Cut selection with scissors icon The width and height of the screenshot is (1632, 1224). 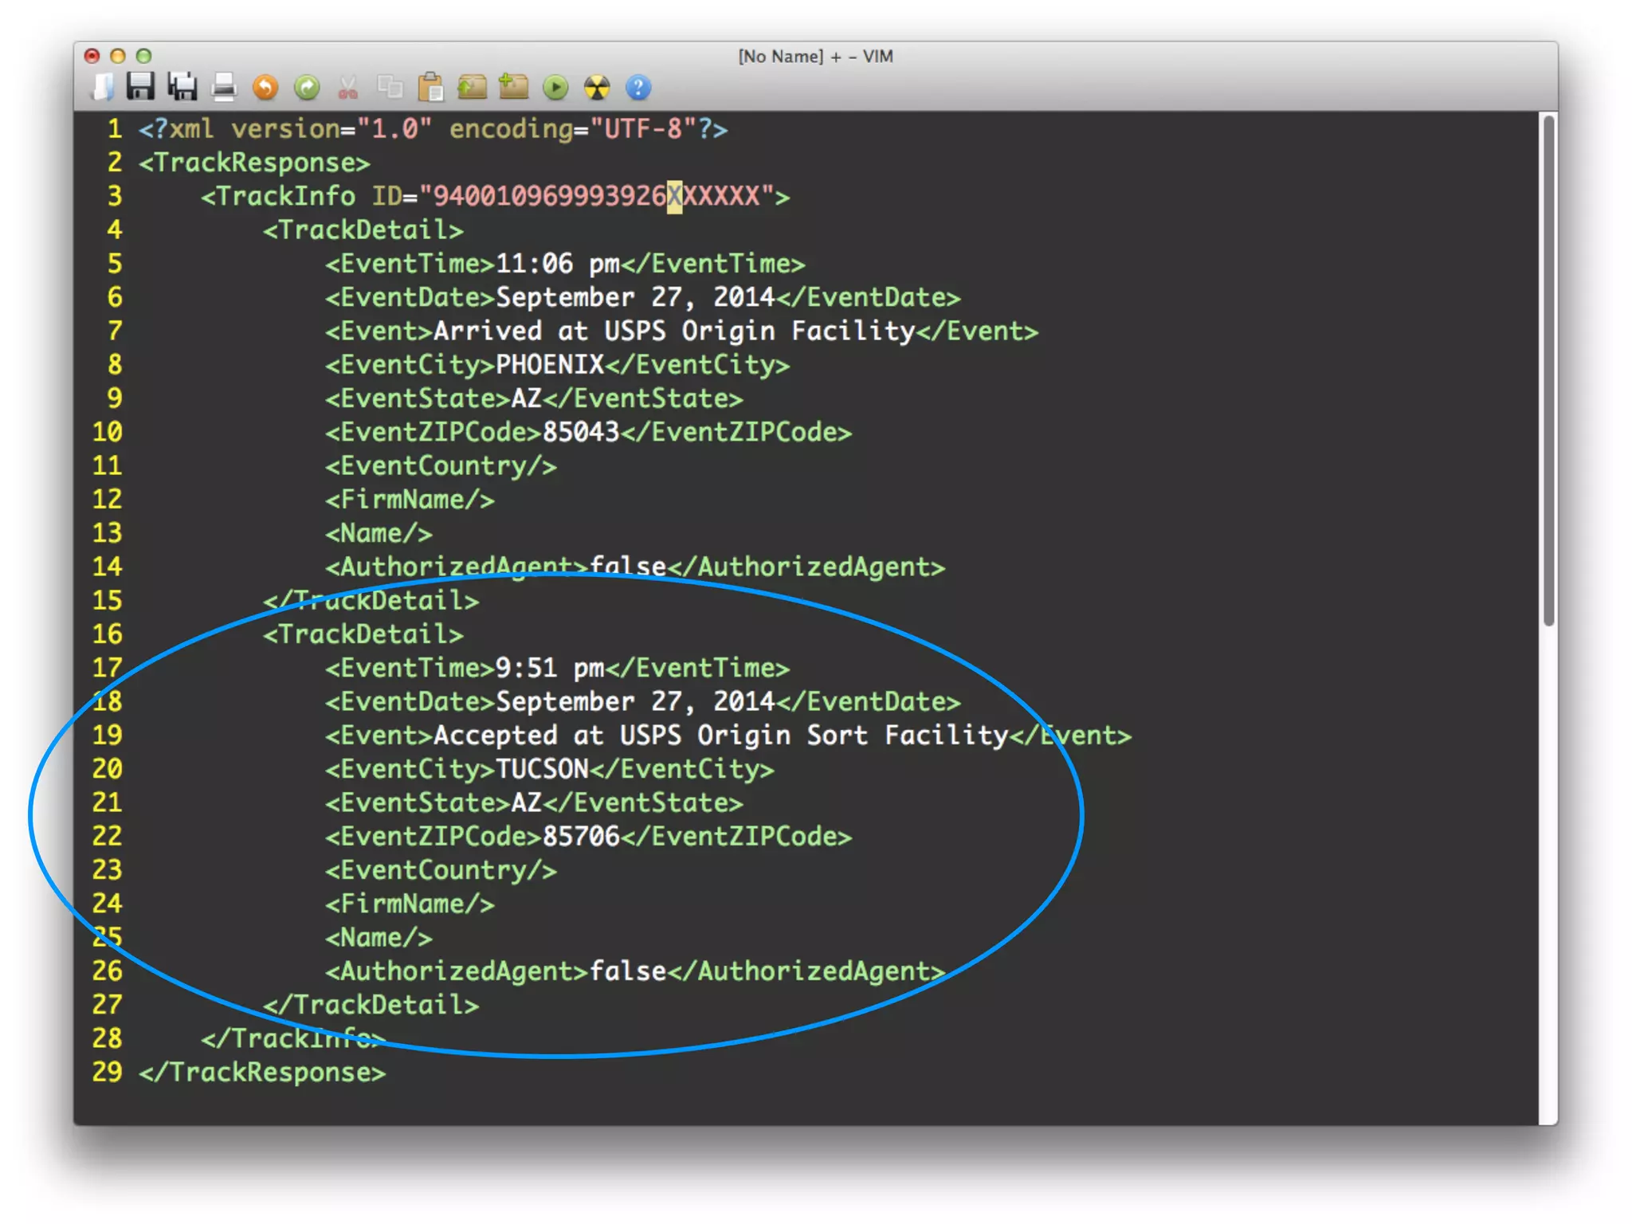348,87
